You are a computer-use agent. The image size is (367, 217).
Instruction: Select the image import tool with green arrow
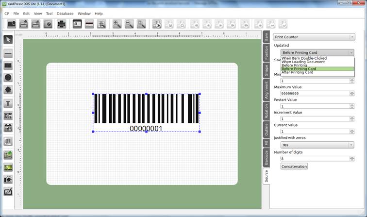[x=8, y=155]
